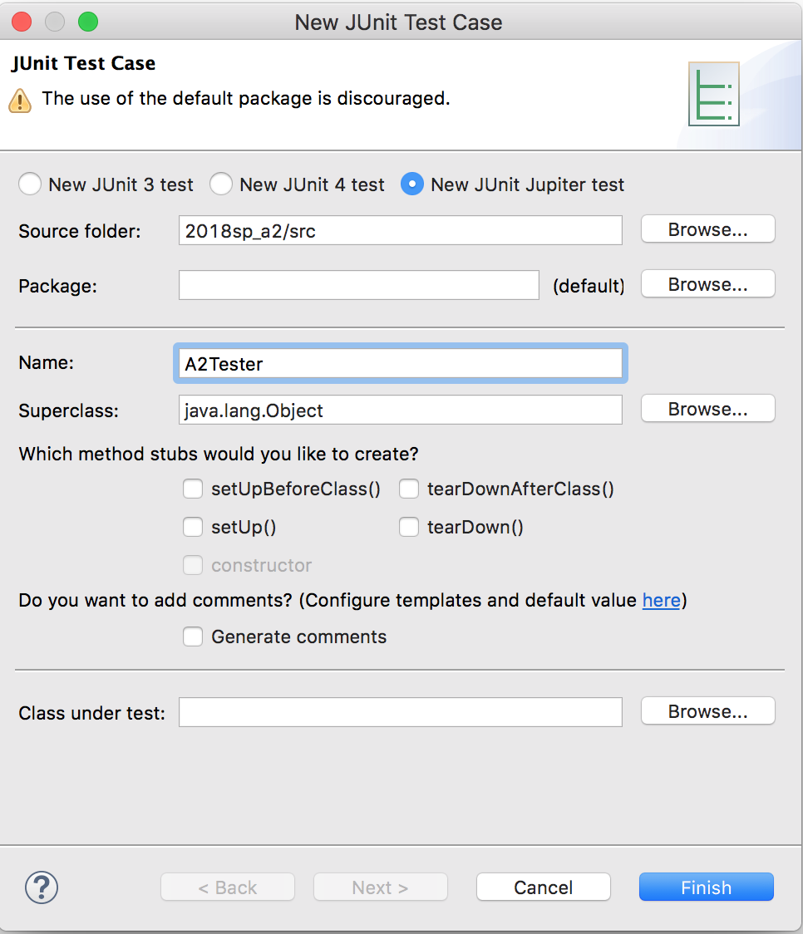Enable the setUpBeforeClass() method stub
Screen dimensions: 803x934
pyautogui.click(x=193, y=489)
